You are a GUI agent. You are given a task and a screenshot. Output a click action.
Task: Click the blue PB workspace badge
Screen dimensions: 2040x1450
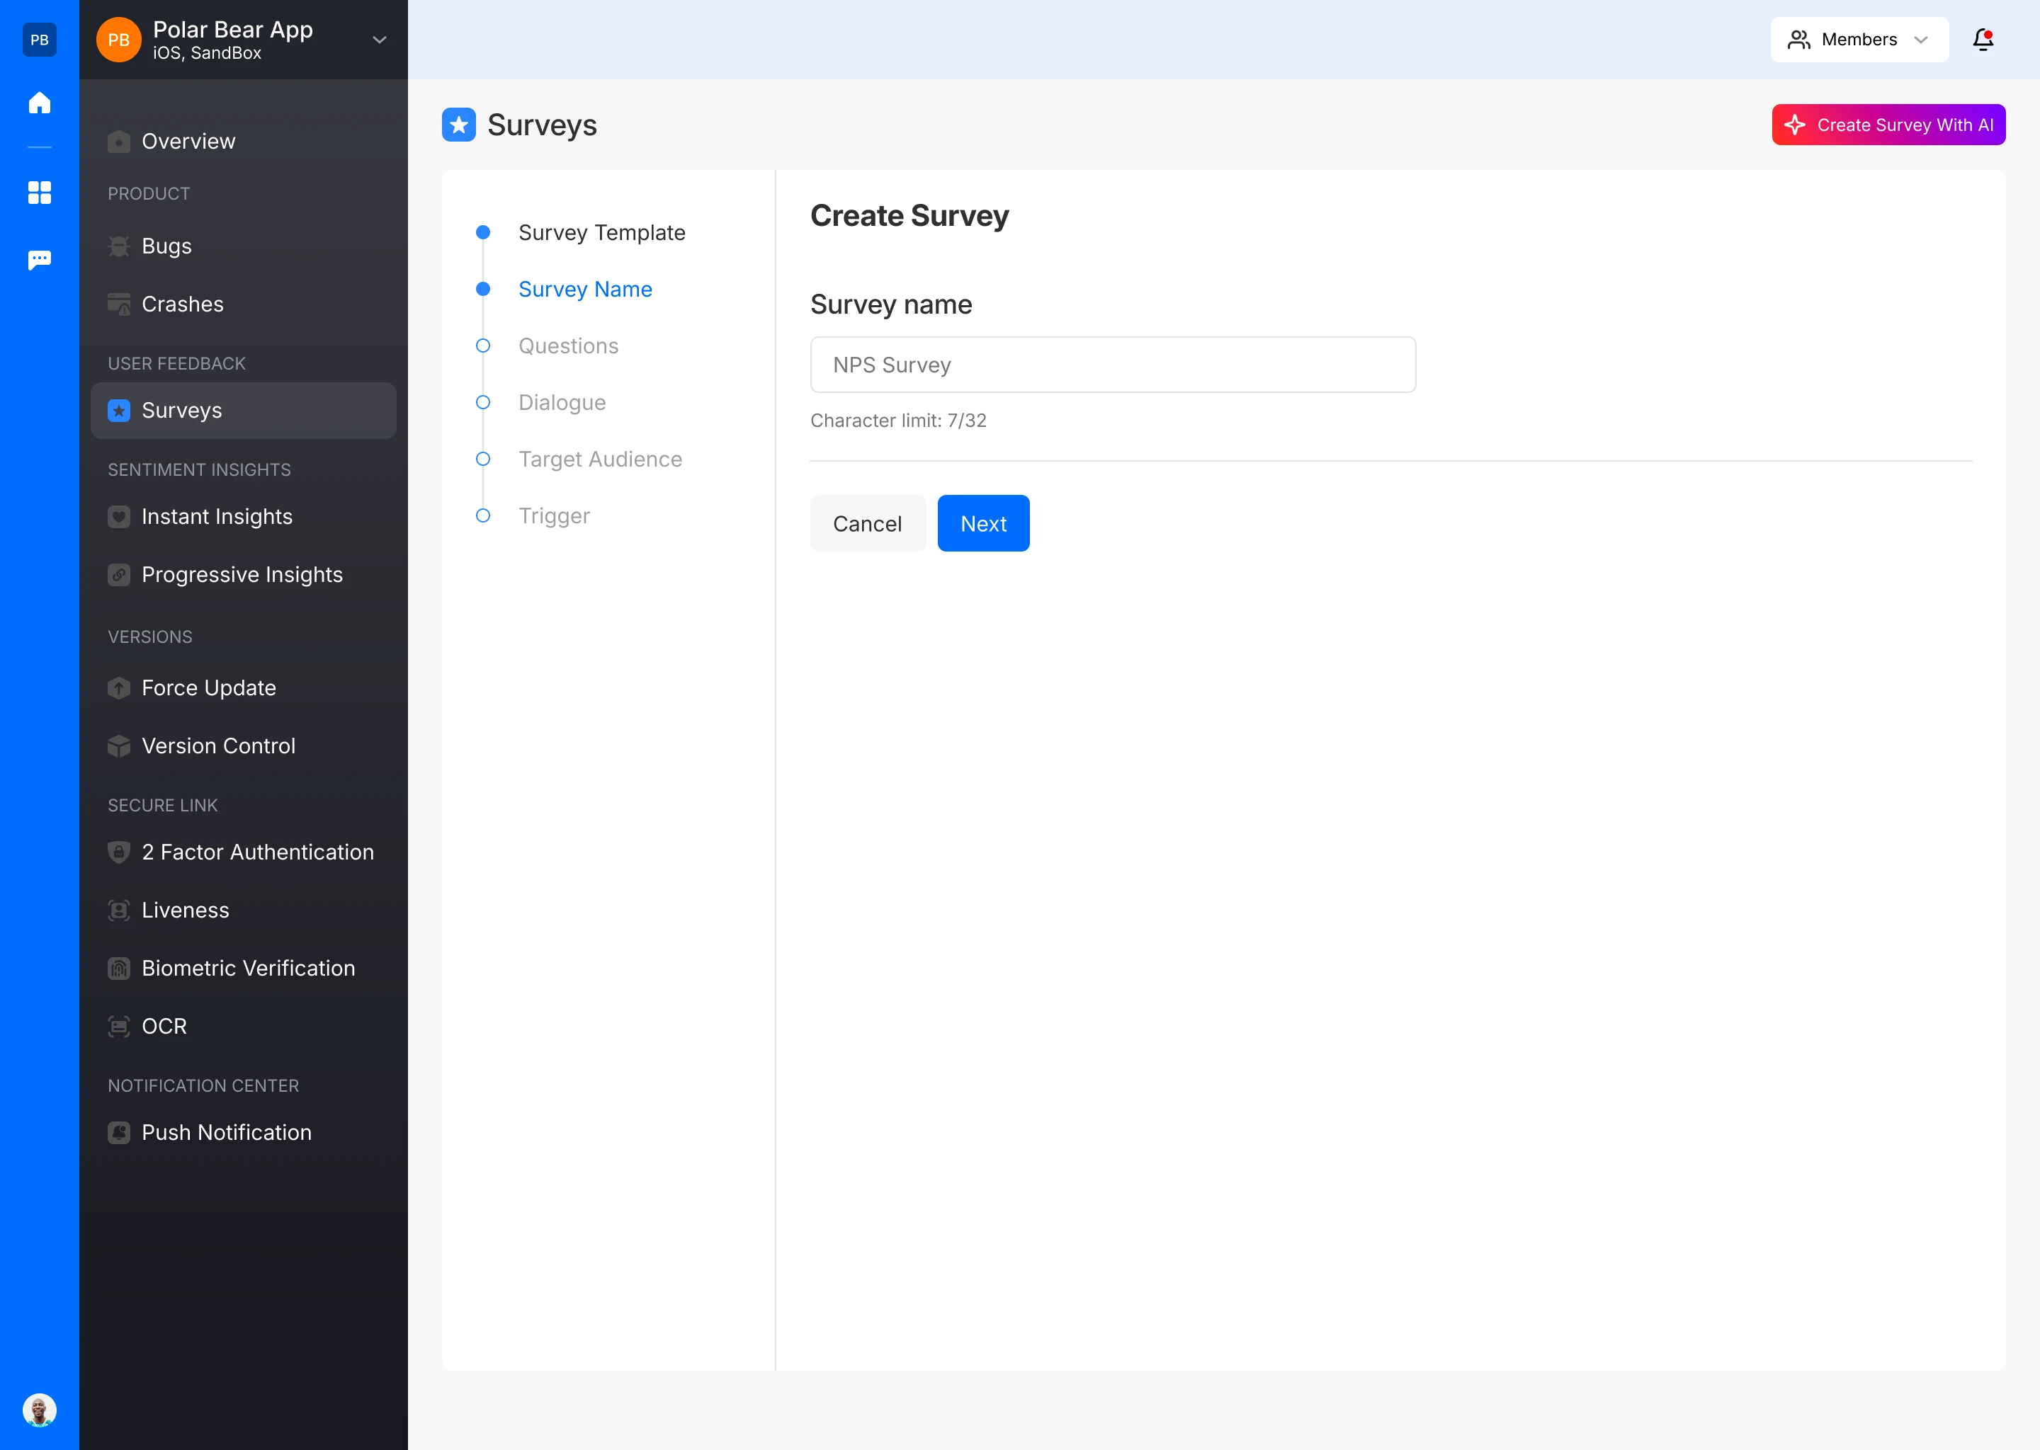click(x=39, y=39)
